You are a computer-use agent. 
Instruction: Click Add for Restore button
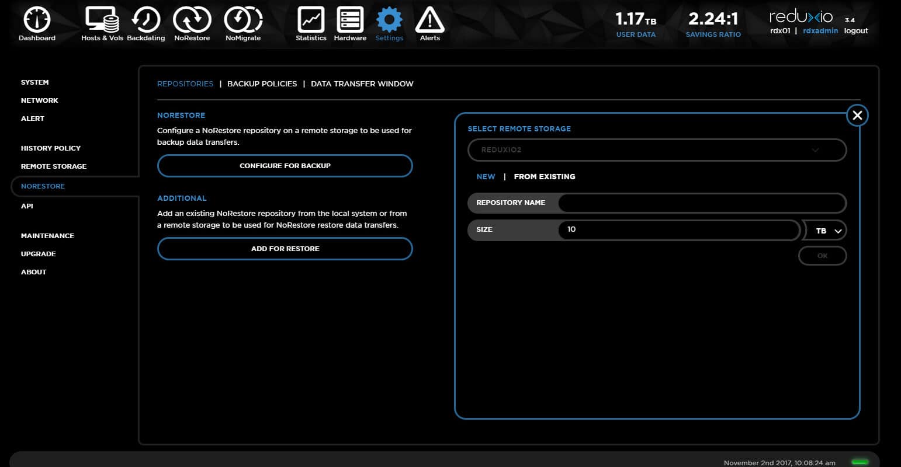[x=285, y=249]
